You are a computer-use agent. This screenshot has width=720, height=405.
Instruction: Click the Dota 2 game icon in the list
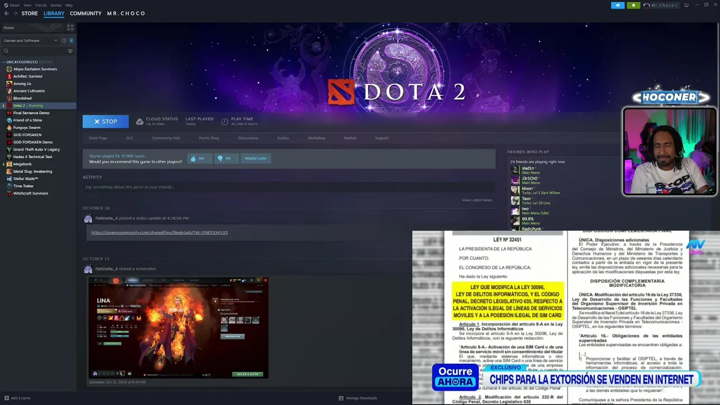(x=9, y=106)
